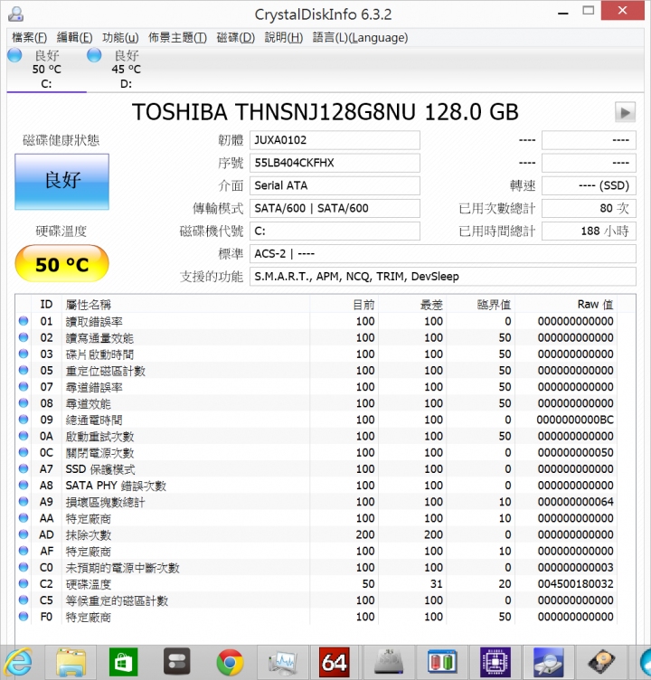This screenshot has width=651, height=680.
Task: Open the 功能(u) menu
Action: point(120,38)
